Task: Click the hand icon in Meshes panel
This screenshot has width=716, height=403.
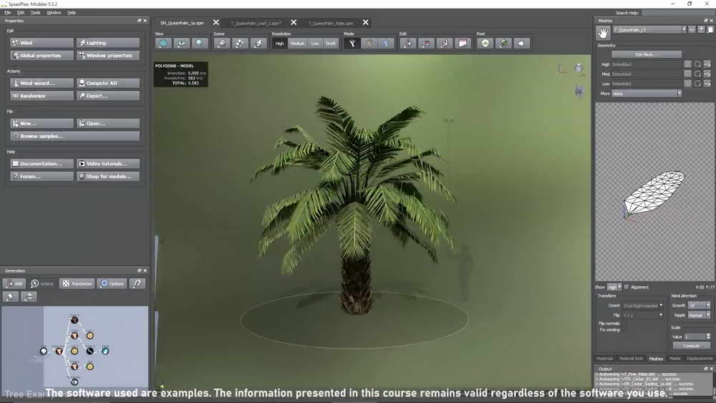Action: coord(603,32)
